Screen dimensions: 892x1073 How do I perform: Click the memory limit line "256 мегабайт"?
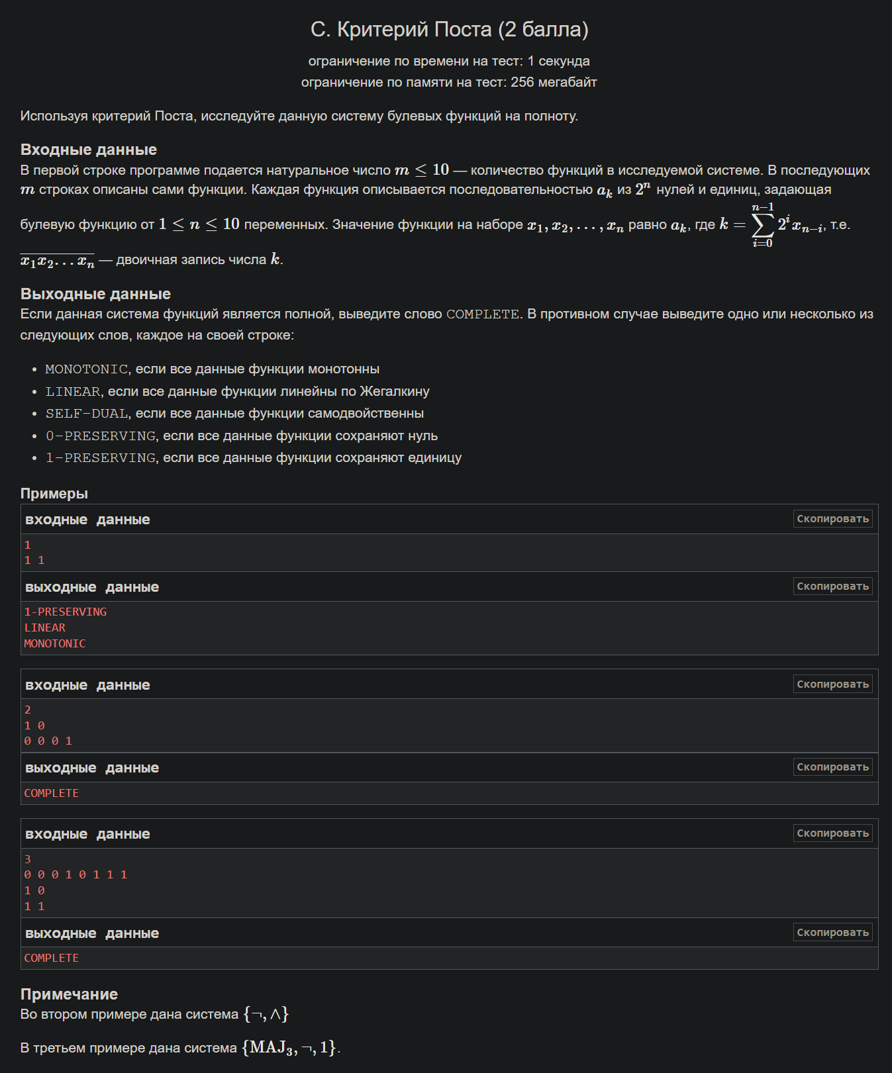point(449,83)
